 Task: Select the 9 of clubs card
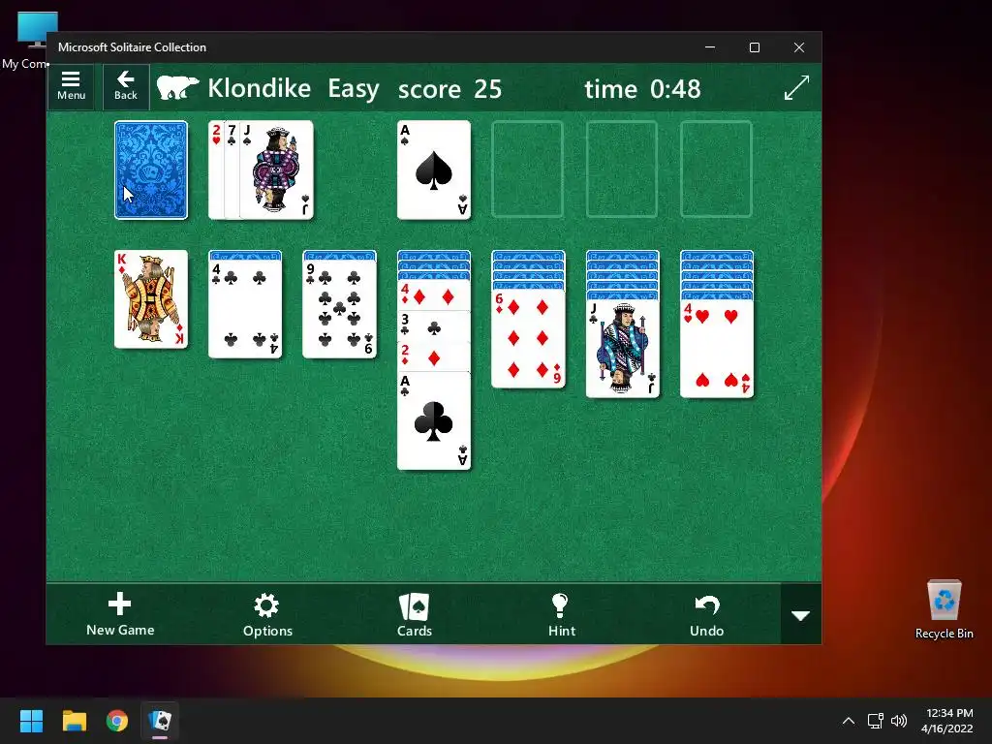pos(340,309)
